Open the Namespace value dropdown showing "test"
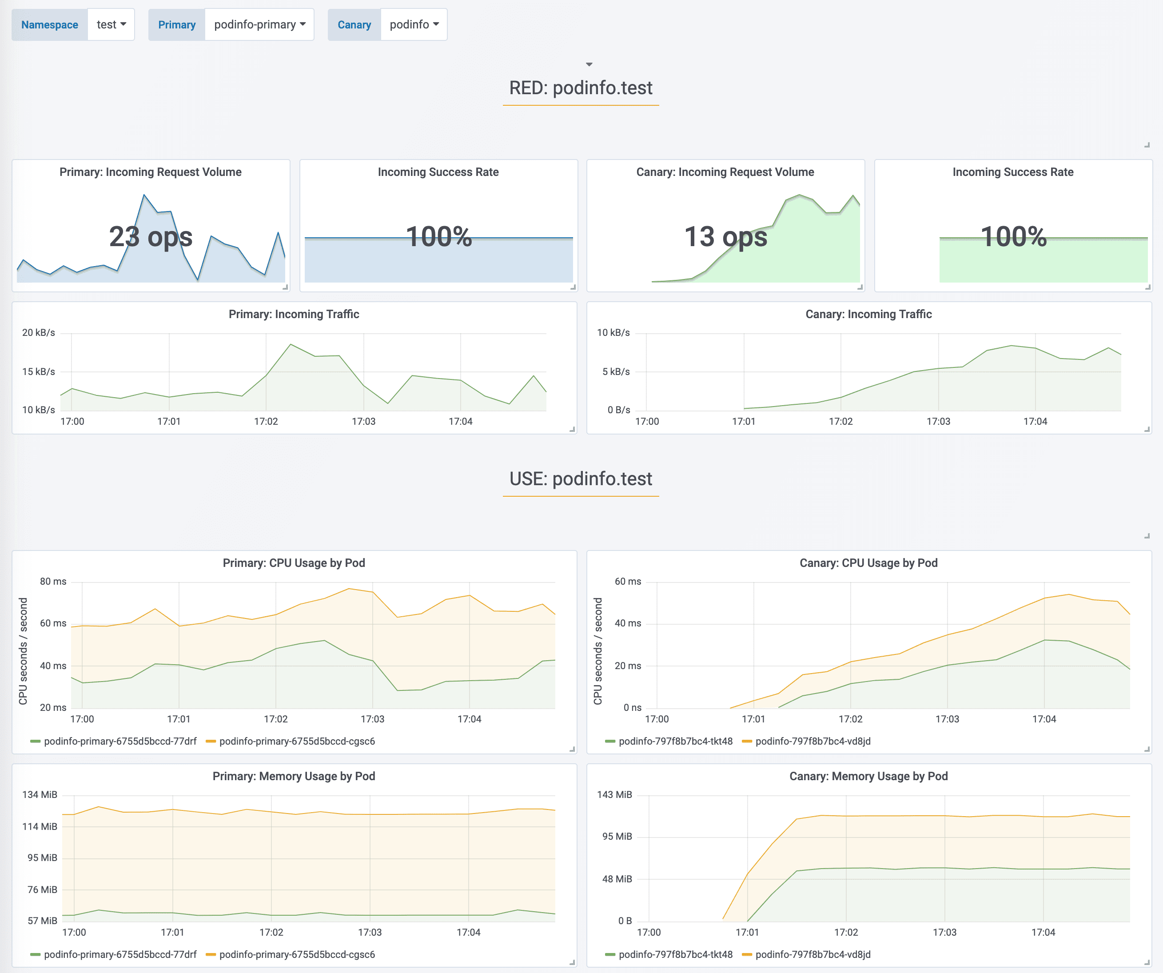 111,24
